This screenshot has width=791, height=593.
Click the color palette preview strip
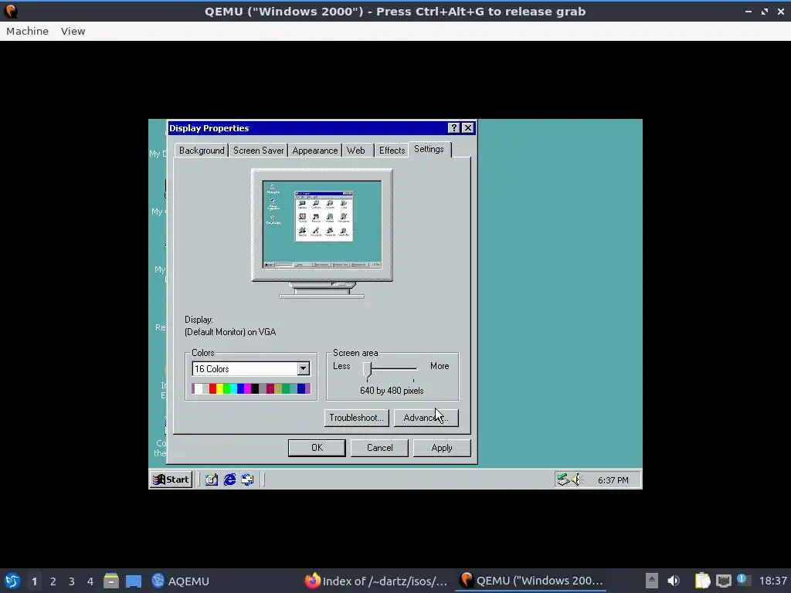coord(251,388)
